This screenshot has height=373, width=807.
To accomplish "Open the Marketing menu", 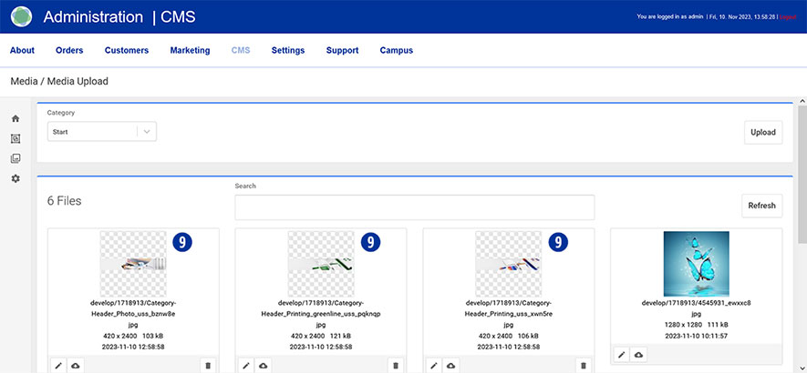I will click(x=190, y=51).
